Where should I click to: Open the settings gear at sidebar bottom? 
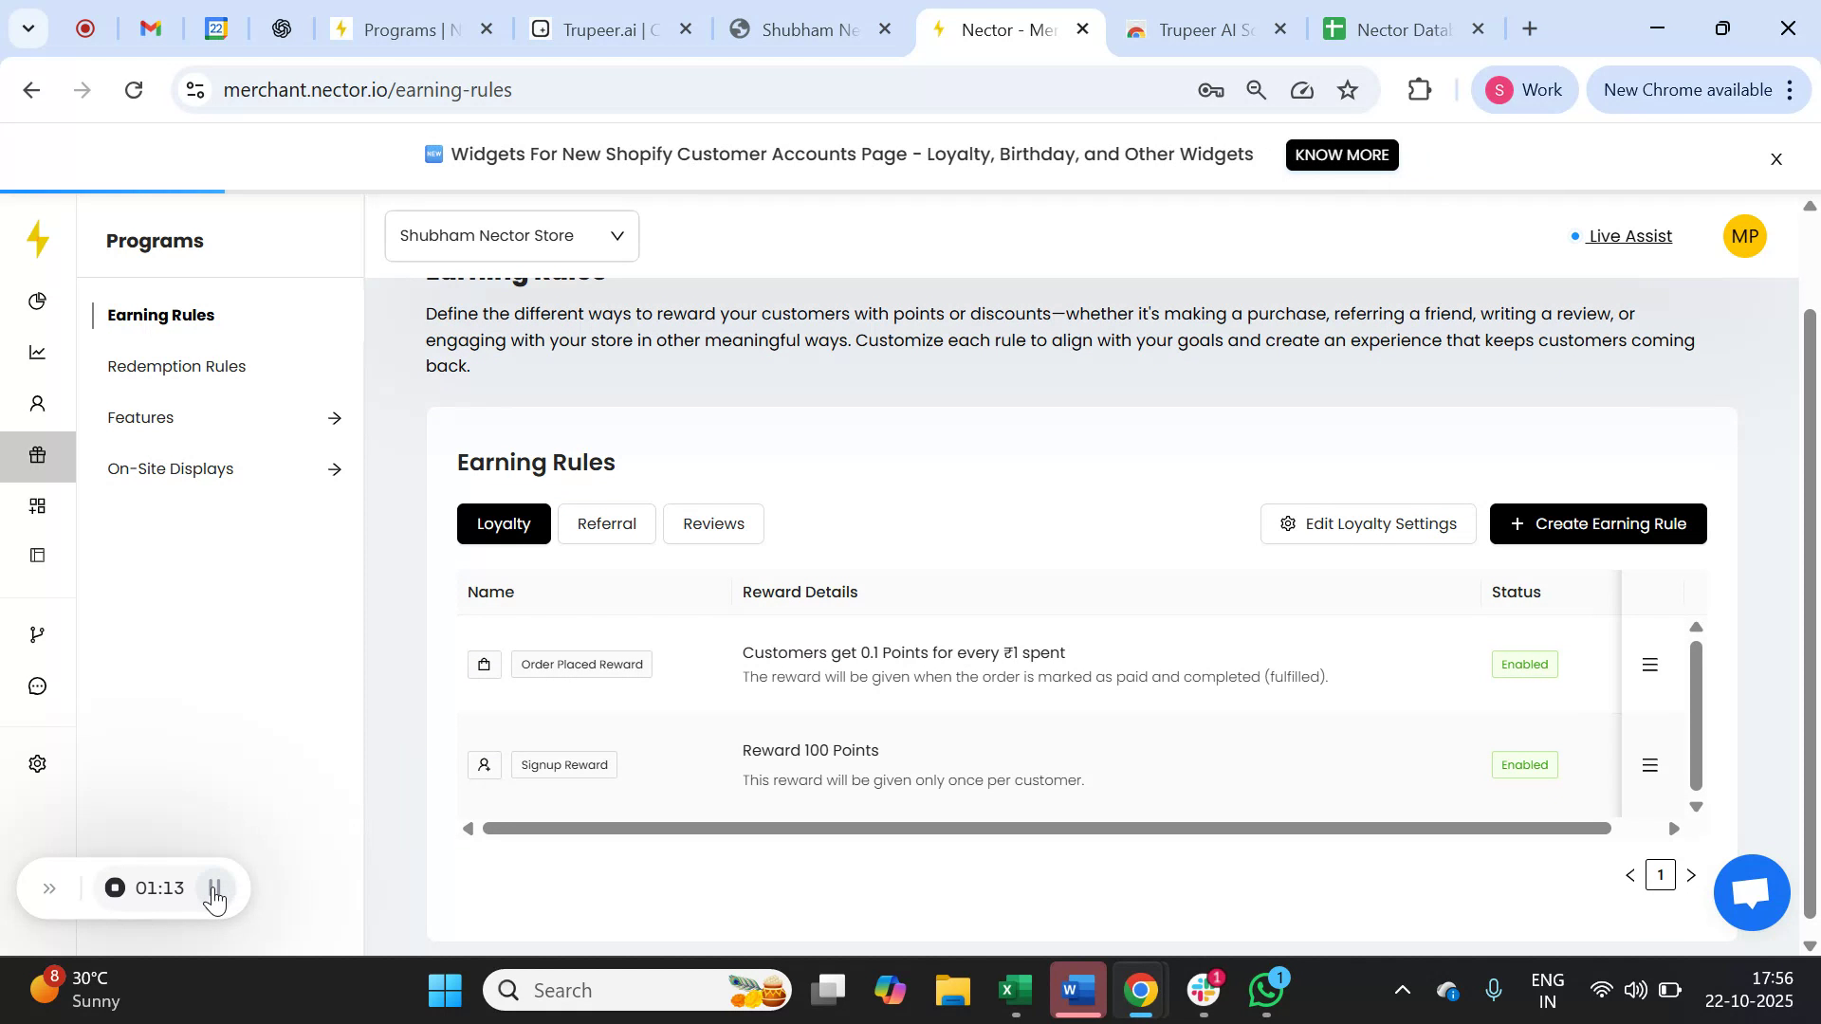point(36,763)
